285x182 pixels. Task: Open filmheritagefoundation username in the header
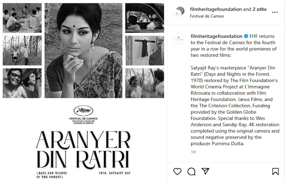click(x=216, y=9)
